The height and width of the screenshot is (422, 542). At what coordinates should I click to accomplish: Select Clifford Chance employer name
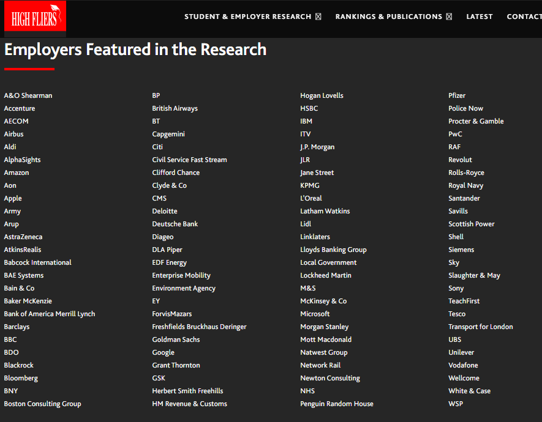pos(176,172)
